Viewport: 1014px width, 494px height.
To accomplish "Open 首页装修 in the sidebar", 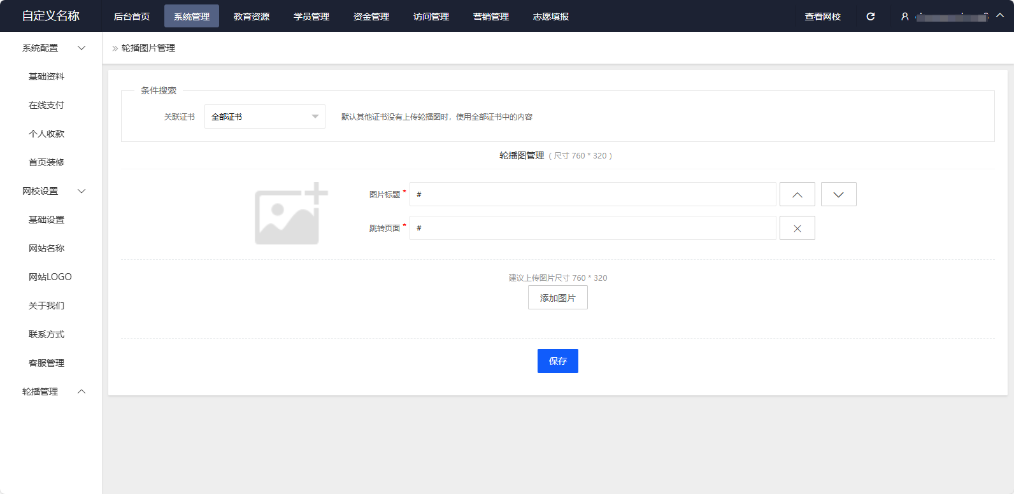I will click(x=46, y=162).
